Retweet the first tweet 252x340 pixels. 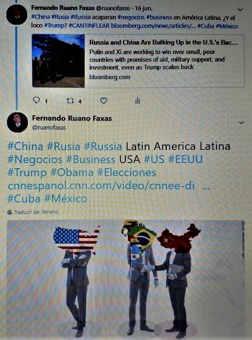point(70,101)
